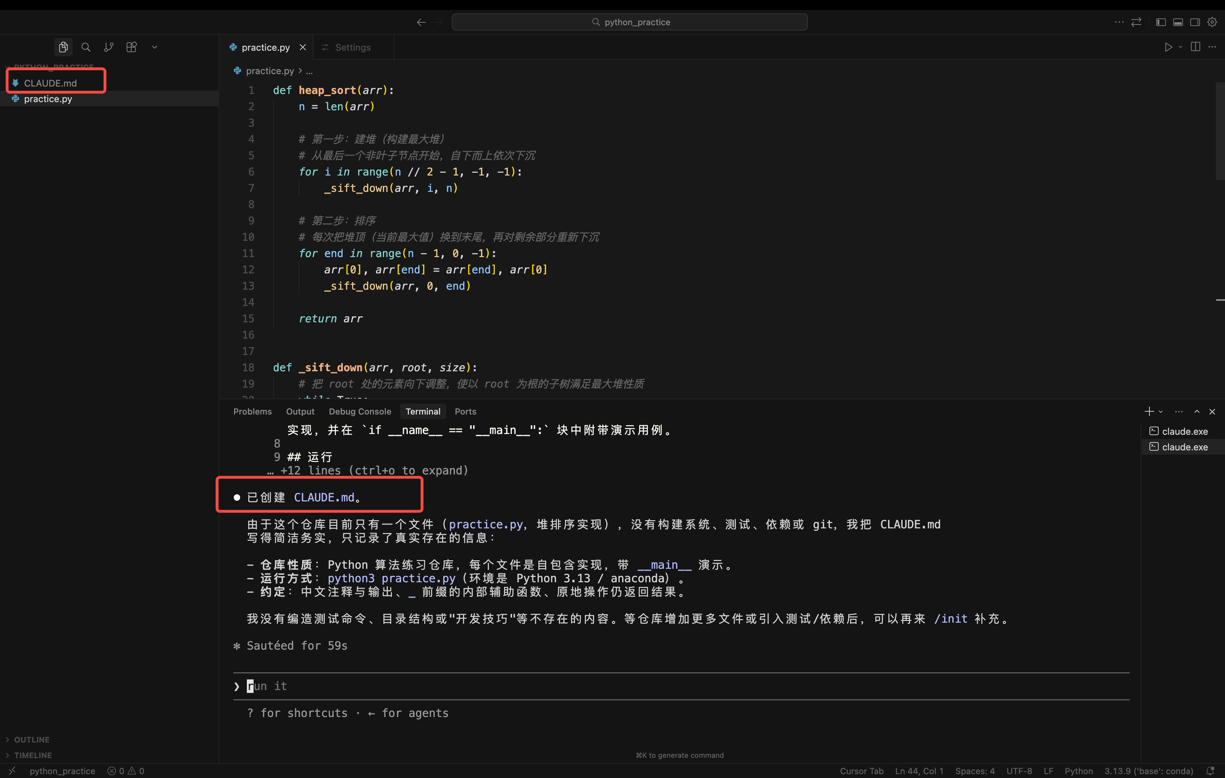Switch to the Settings editor tab
This screenshot has width=1225, height=778.
point(353,47)
